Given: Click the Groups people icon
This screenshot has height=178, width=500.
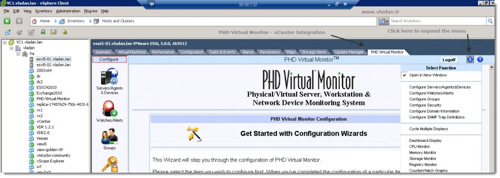Looking at the screenshot, I should coord(109,137).
